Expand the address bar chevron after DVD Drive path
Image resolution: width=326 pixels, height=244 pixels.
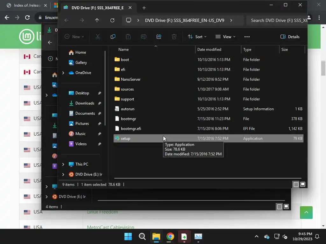[231, 20]
